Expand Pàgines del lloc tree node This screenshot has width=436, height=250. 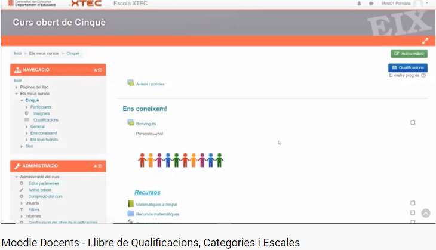click(16, 87)
